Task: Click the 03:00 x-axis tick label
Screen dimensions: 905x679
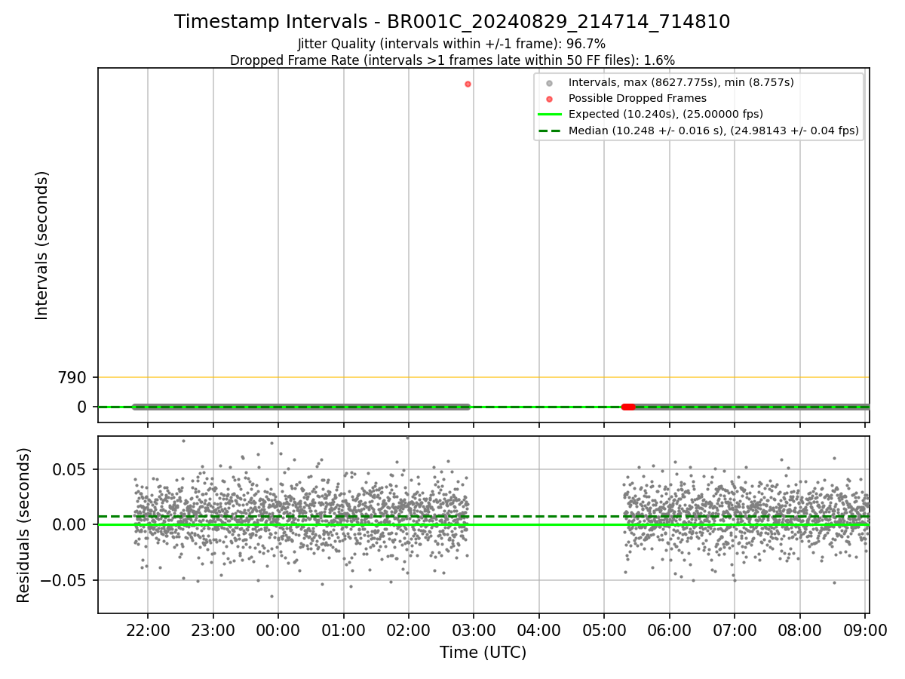Action: (474, 630)
